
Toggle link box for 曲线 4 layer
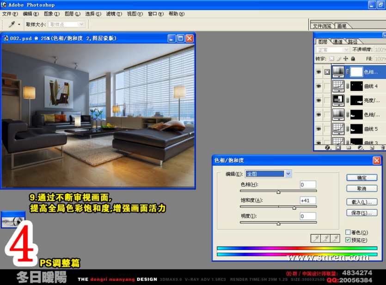[327, 86]
